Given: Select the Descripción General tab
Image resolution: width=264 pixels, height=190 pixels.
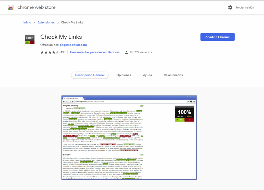Looking at the screenshot, I should click(90, 75).
